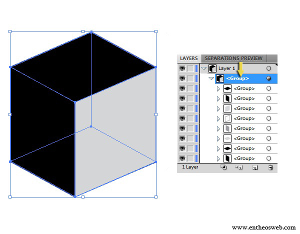The image size is (300, 234).
Task: Switch to the Separations Preview tab
Action: pos(233,58)
